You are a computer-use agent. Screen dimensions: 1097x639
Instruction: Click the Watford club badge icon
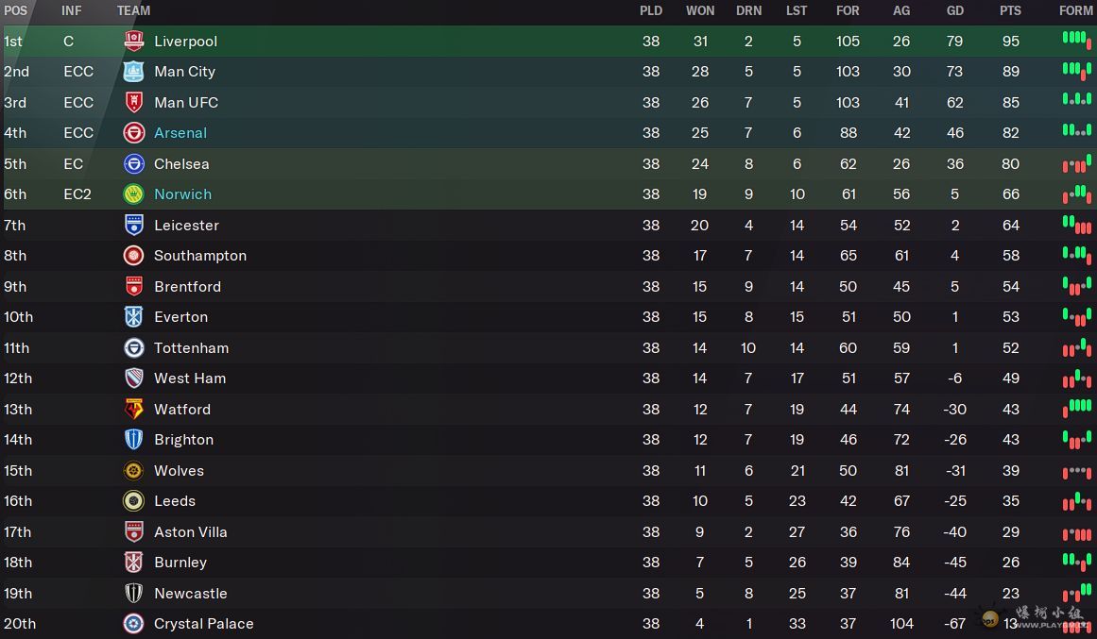(x=134, y=410)
